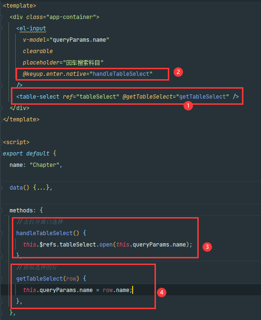Click the <el-input tag name
Screen dimensions: 261x320
pos(33,28)
